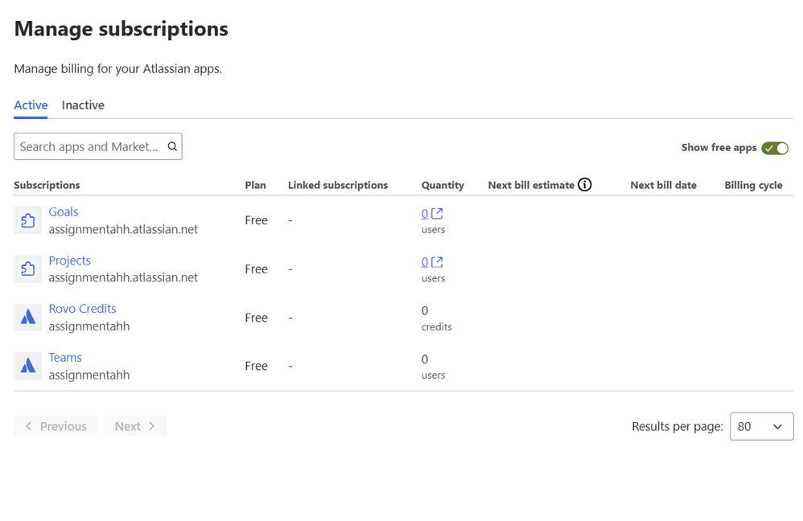Image resolution: width=803 pixels, height=521 pixels.
Task: Click the Free plan cell for Goals
Action: point(256,220)
